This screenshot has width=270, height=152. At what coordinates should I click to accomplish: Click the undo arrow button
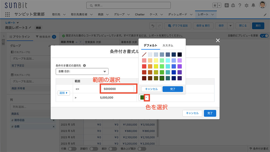coord(153,26)
